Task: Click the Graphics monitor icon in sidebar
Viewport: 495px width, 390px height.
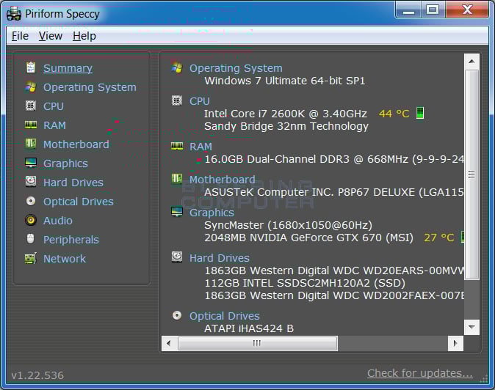Action: click(30, 163)
